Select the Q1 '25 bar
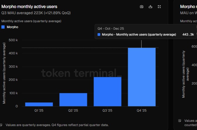This screenshot has height=130, width=197. coord(39,104)
